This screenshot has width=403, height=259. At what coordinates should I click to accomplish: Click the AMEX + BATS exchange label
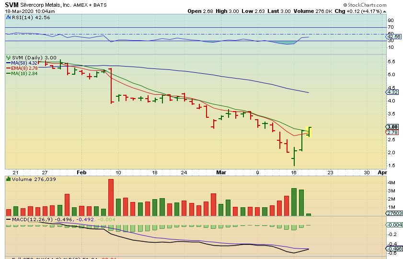coord(90,5)
